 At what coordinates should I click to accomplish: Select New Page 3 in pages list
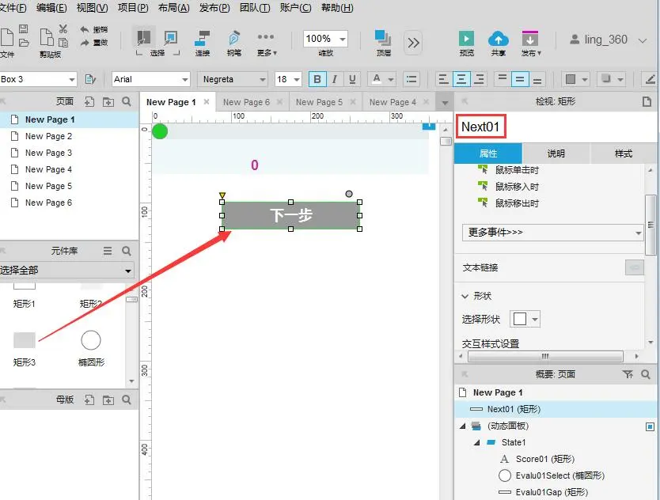coord(48,153)
